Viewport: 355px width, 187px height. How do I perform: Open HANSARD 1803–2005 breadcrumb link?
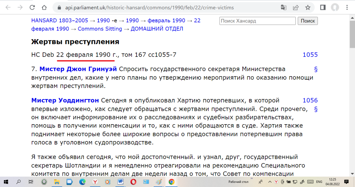tap(60, 20)
